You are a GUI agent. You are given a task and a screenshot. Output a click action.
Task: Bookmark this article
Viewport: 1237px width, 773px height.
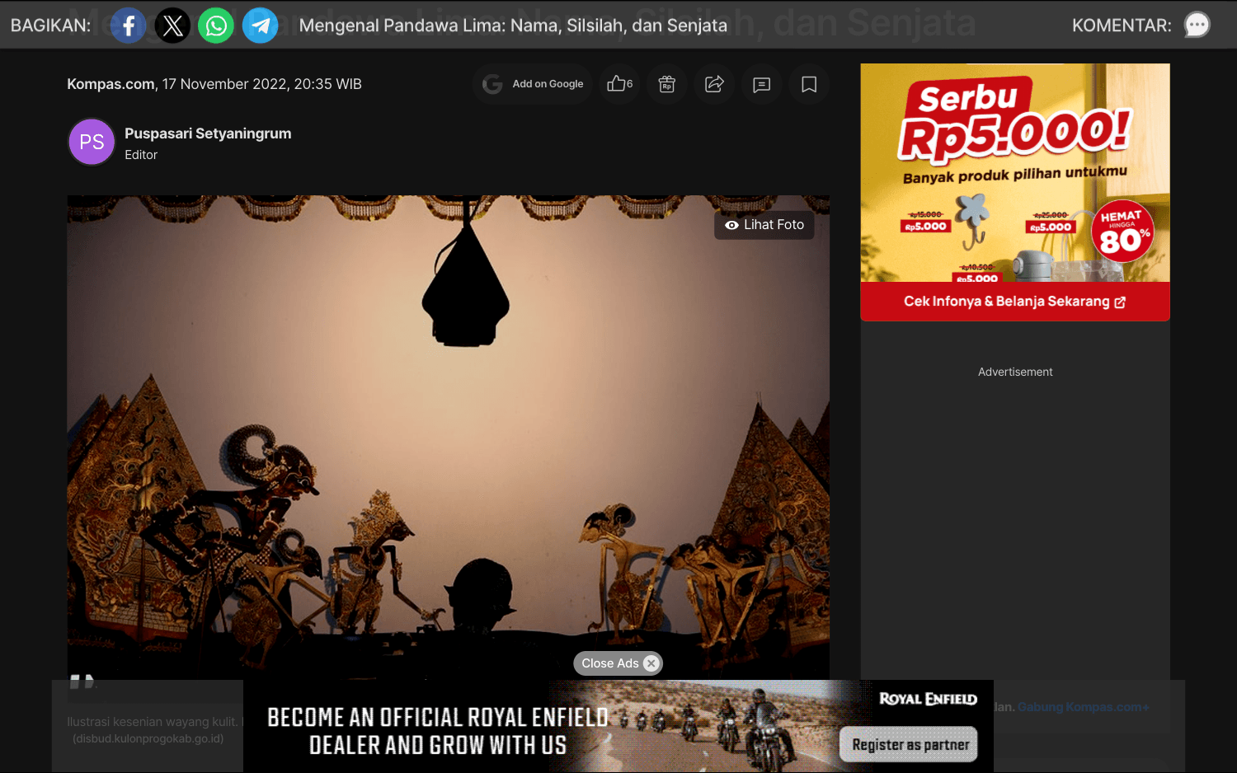(x=809, y=84)
